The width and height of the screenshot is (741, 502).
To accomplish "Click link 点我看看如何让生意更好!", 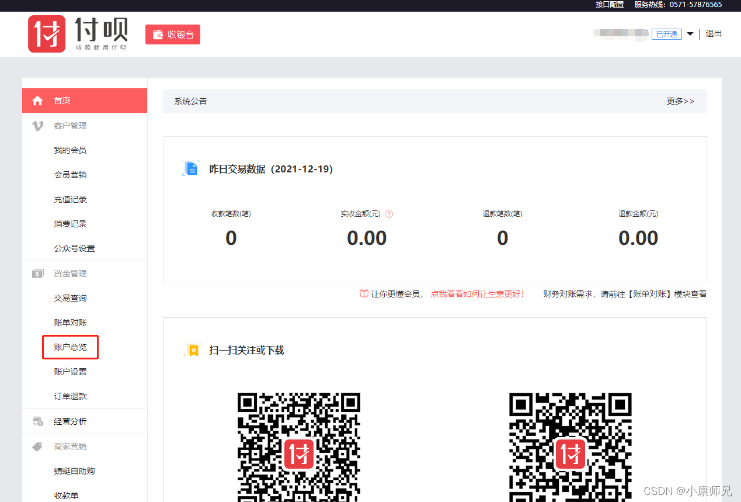I will coord(477,294).
